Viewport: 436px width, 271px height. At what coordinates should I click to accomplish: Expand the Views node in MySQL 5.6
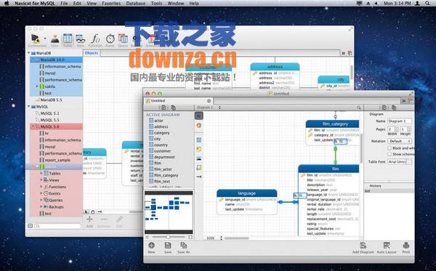(41, 180)
